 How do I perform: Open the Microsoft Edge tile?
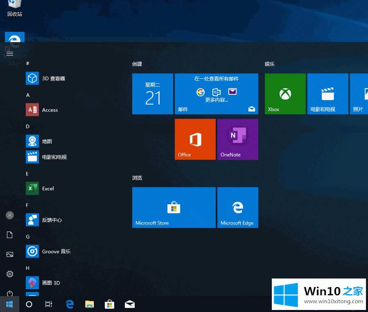coord(238,207)
